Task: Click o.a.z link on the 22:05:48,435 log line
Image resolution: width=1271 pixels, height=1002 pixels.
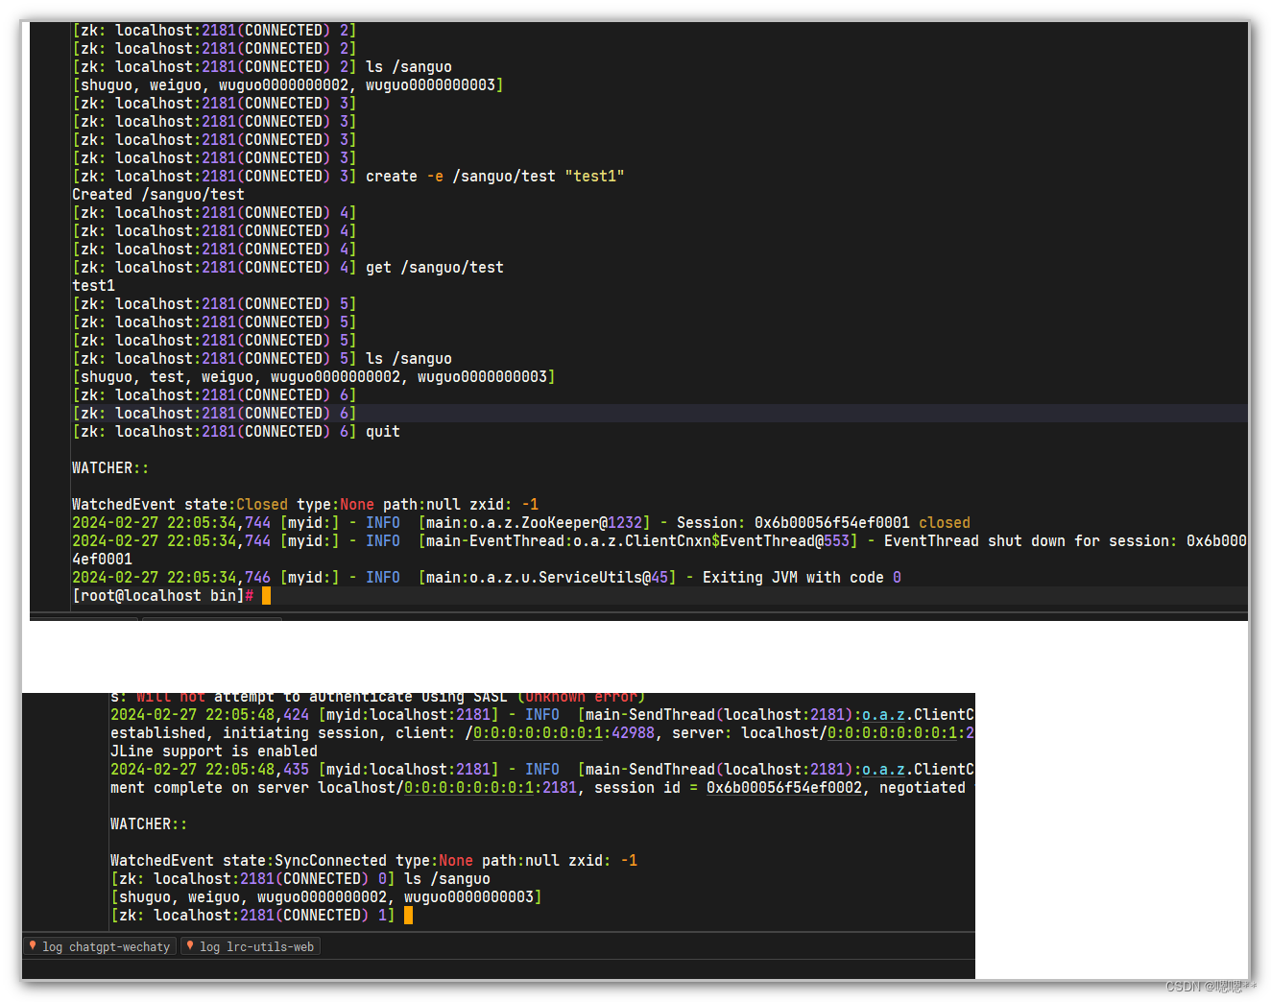Action: [x=883, y=770]
